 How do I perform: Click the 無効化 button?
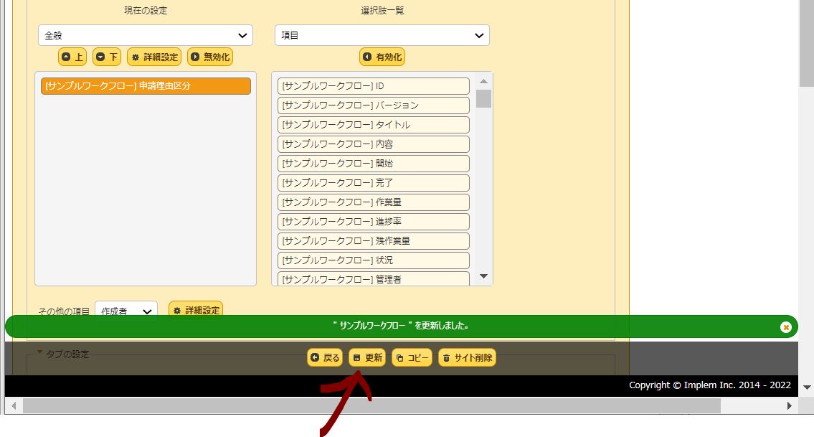click(x=210, y=57)
